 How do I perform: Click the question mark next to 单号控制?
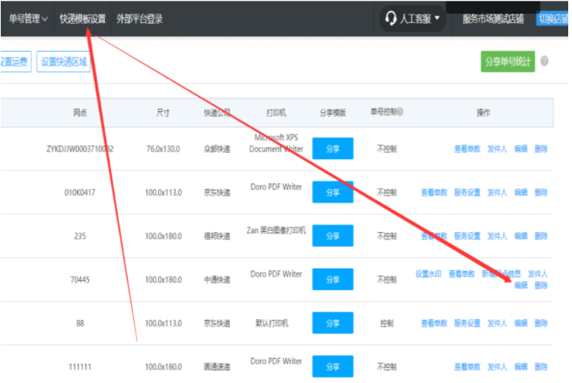pos(400,111)
